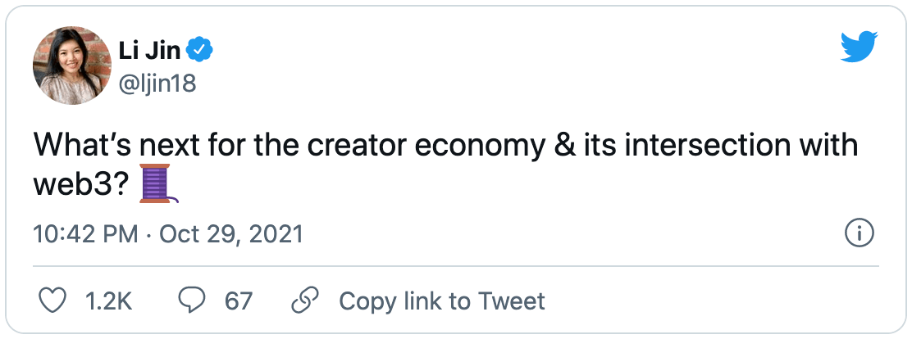Viewport: 912px width, 339px height.
Task: Click the info circle icon
Action: 858,235
